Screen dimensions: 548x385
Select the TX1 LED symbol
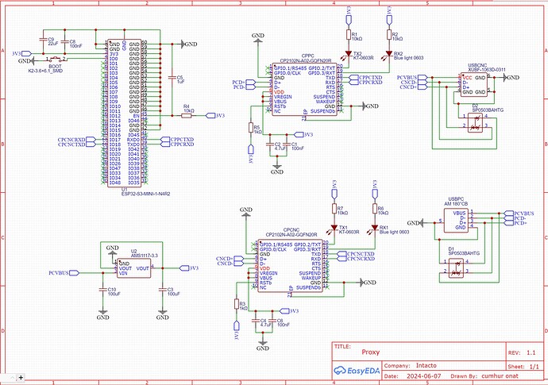click(x=334, y=228)
